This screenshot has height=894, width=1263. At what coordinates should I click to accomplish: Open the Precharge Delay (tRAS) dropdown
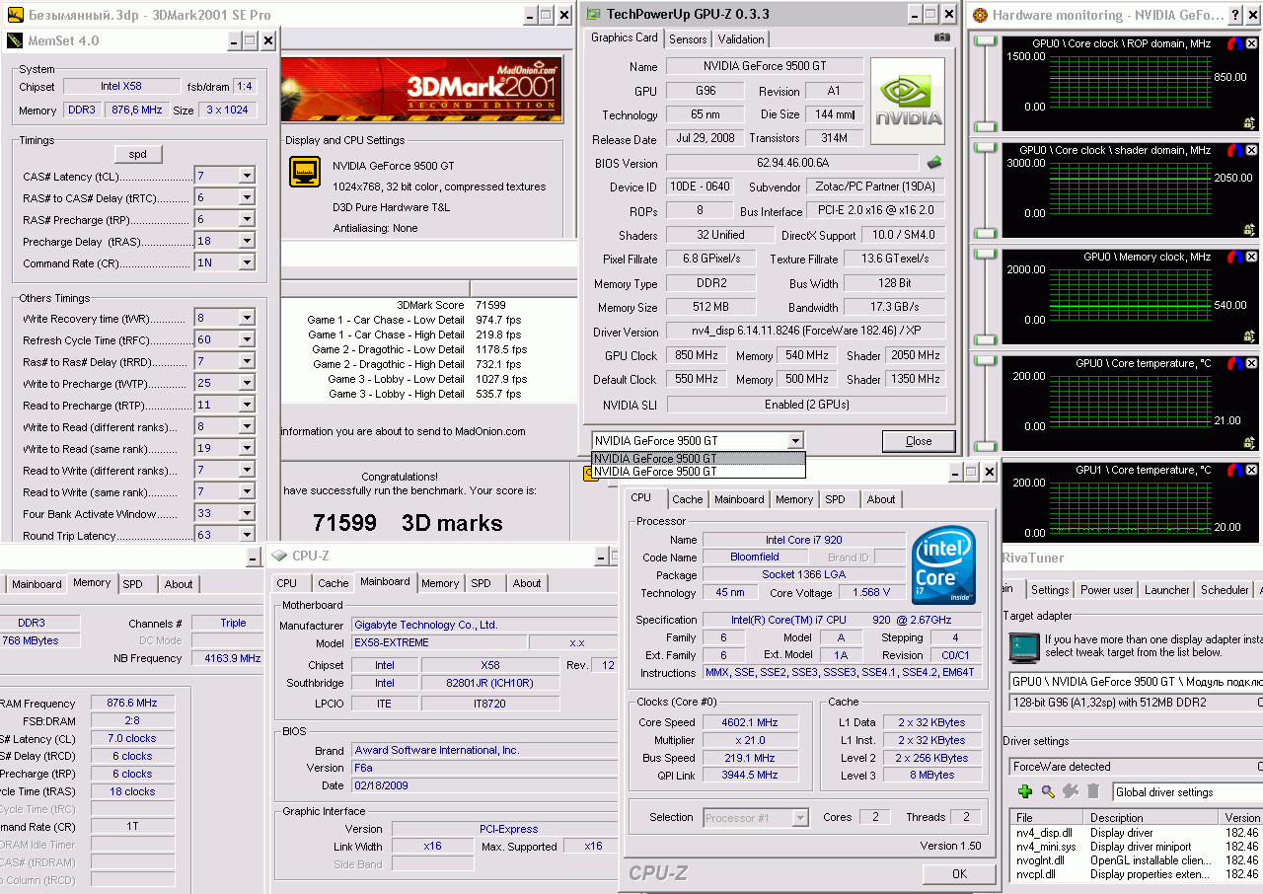pos(247,241)
